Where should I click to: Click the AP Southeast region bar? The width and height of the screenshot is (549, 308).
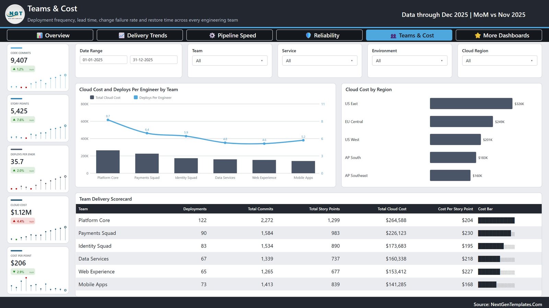[x=450, y=176]
